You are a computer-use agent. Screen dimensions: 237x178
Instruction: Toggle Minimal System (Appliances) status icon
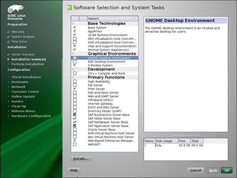click(x=75, y=50)
